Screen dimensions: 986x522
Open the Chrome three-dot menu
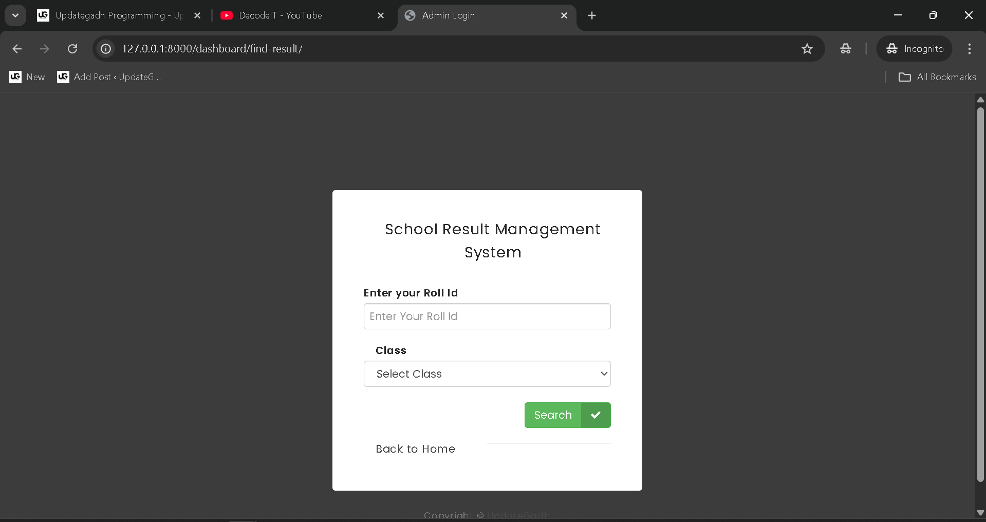[x=969, y=49]
